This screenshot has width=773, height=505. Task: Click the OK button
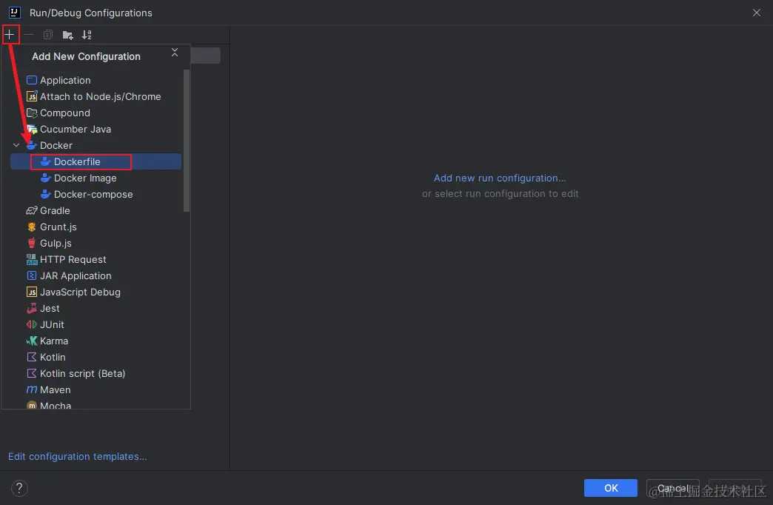pyautogui.click(x=610, y=488)
